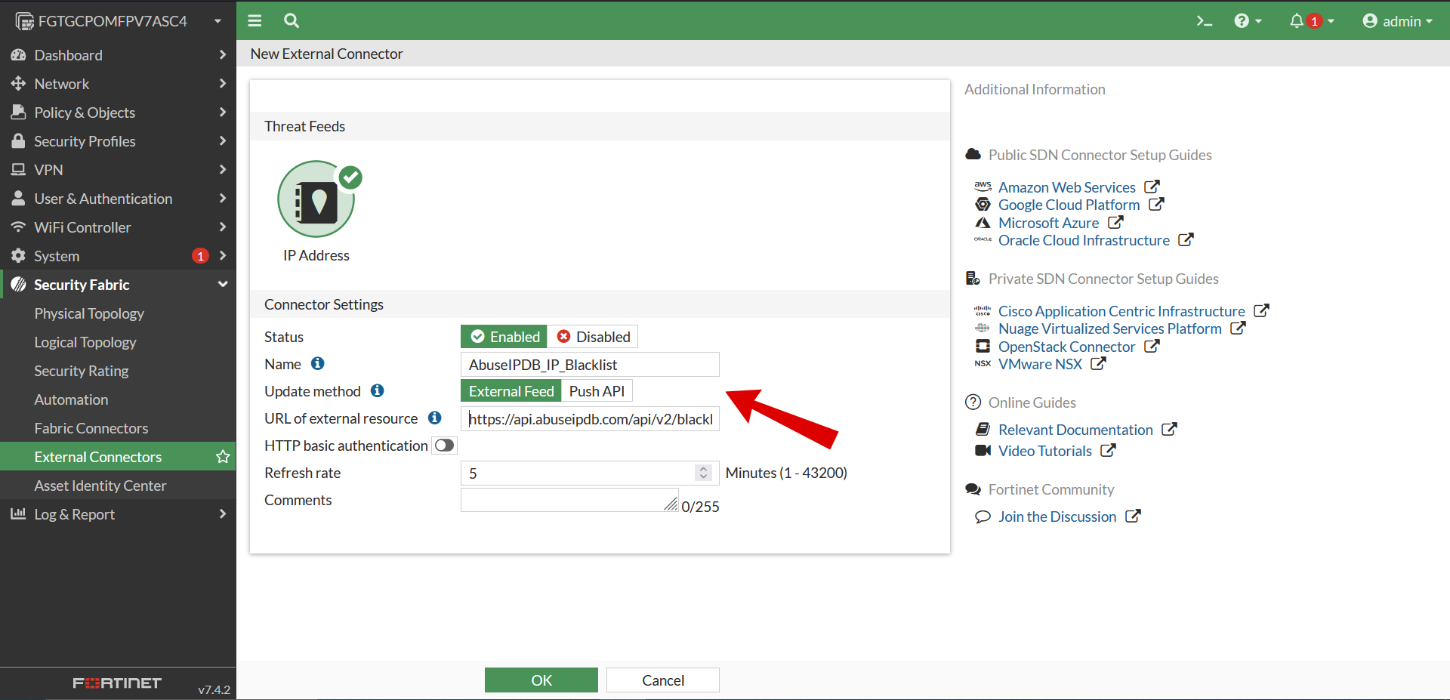Click info icon next to Update method

(x=378, y=390)
